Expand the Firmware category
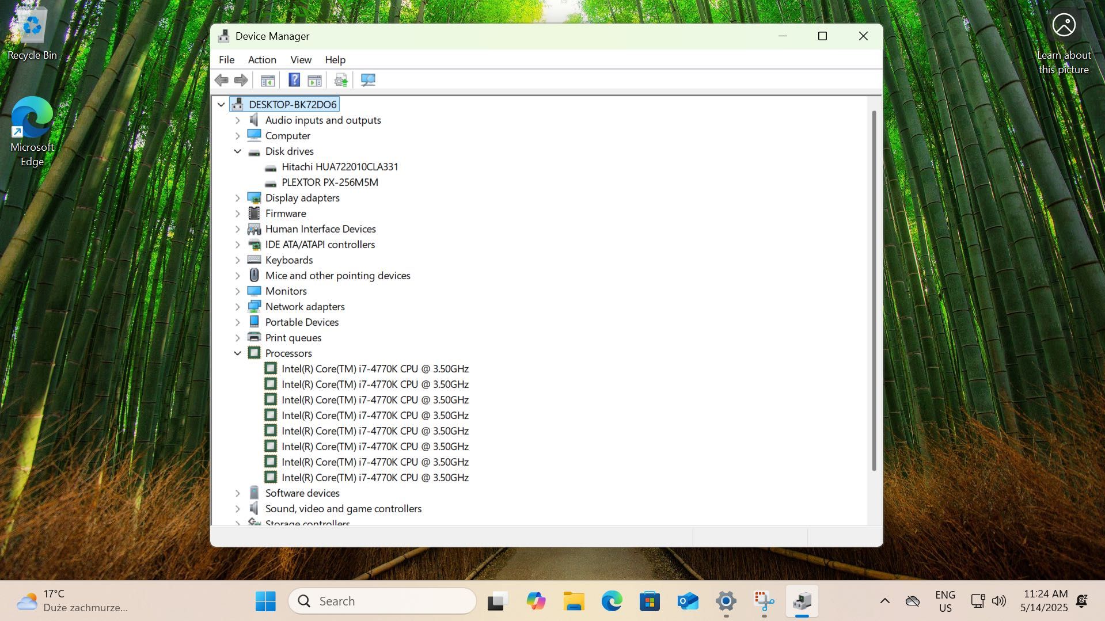1105x621 pixels. pos(237,214)
